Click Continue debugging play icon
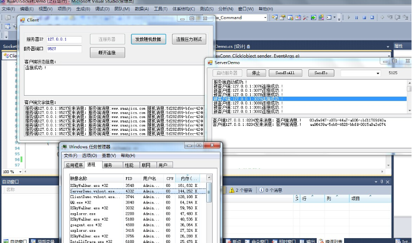412x243 pixels. (349, 18)
